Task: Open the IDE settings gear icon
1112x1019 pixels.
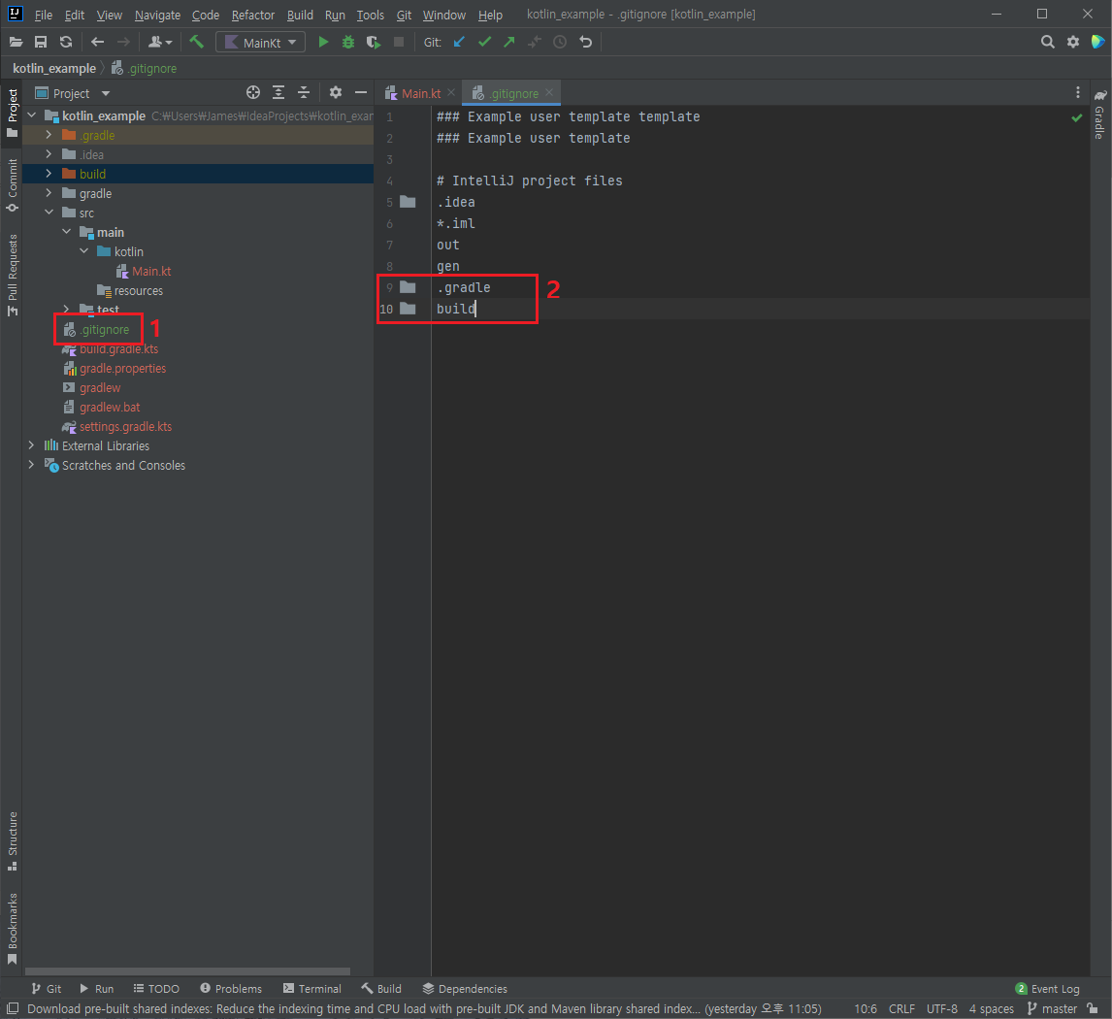Action: (x=1072, y=42)
